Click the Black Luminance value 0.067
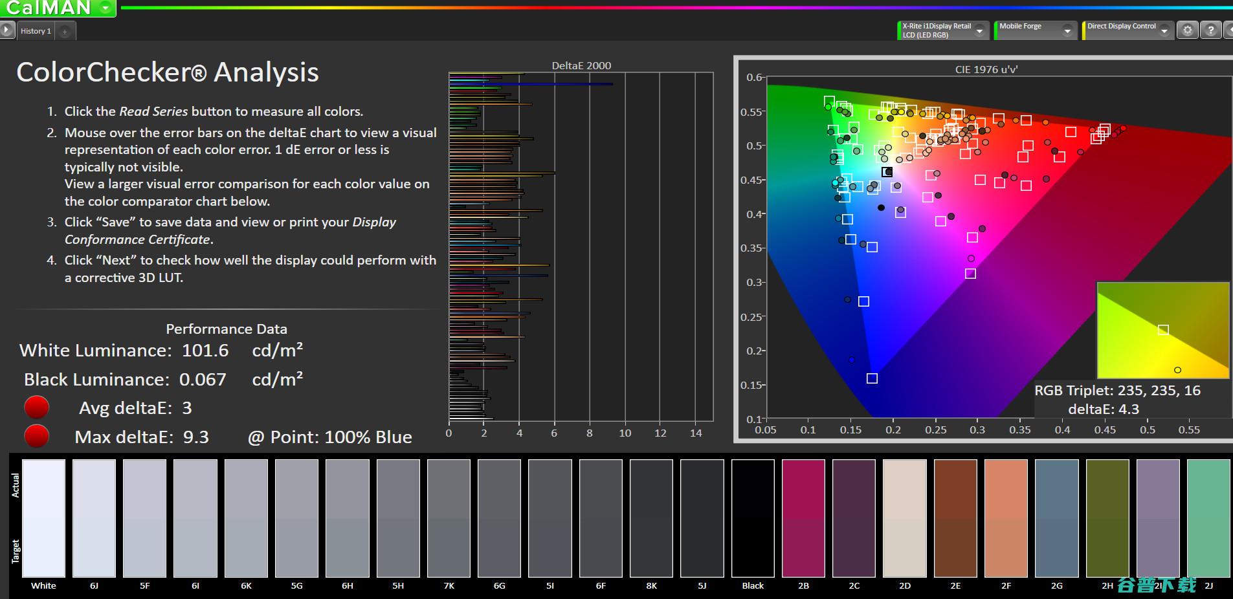This screenshot has height=599, width=1233. click(x=203, y=379)
